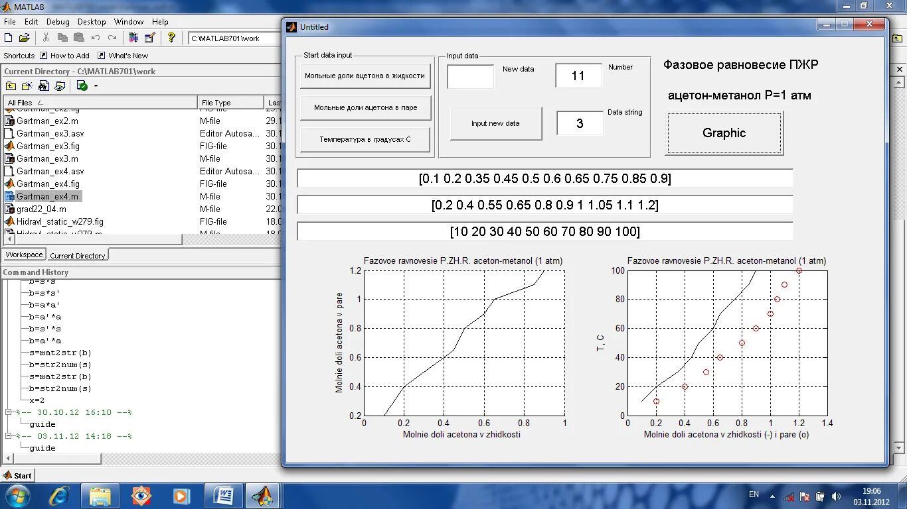
Task: Click the Copy icon in MATLAB toolbar
Action: pyautogui.click(x=62, y=38)
